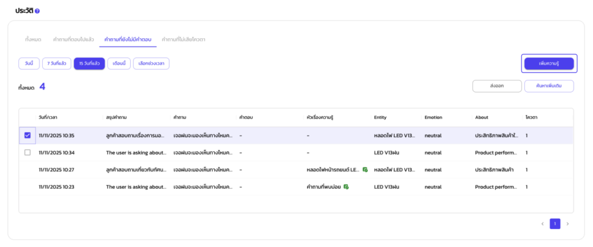
Task: Filter by 7 วันที่แล้ว
Action: click(x=56, y=64)
